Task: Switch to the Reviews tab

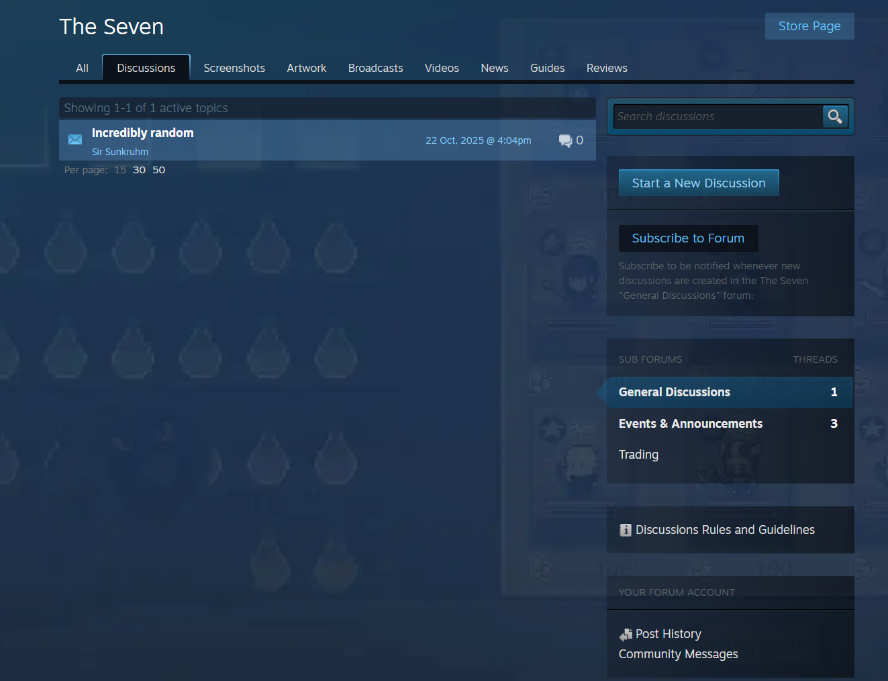Action: (607, 68)
